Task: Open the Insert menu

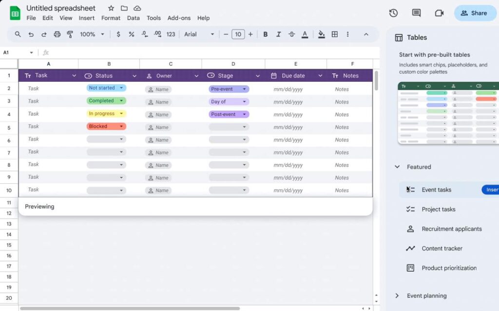Action: [86, 18]
